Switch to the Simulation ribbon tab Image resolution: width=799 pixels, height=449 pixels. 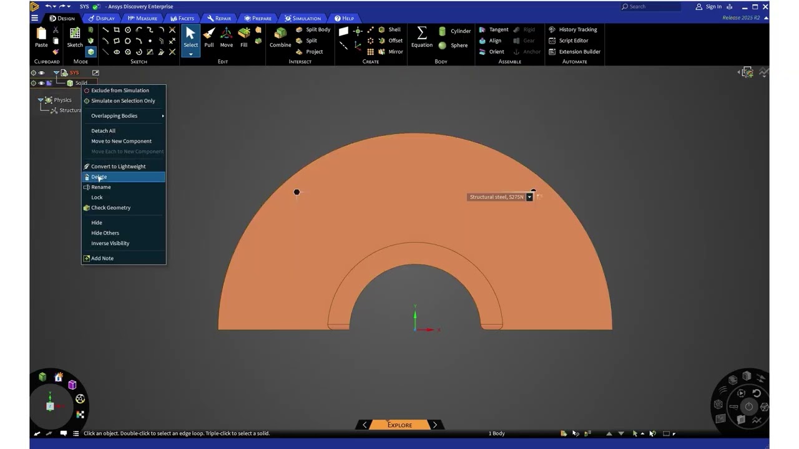(x=302, y=18)
